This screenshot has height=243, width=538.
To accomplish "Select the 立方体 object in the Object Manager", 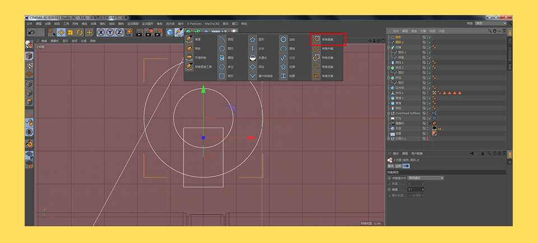I will 400,88.
